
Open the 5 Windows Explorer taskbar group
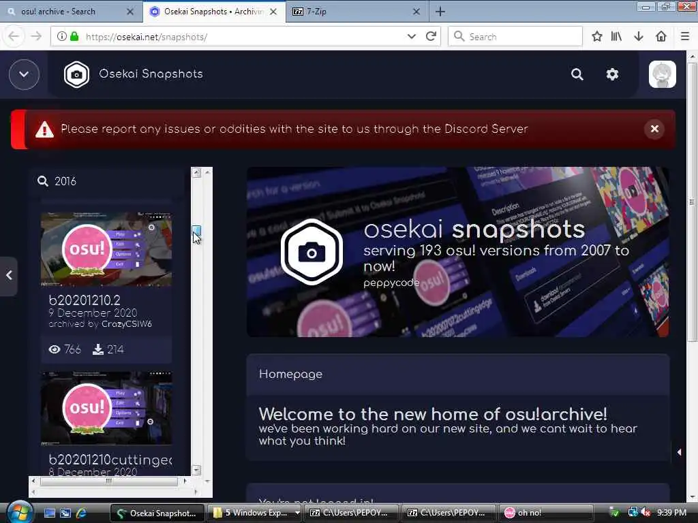coord(255,513)
